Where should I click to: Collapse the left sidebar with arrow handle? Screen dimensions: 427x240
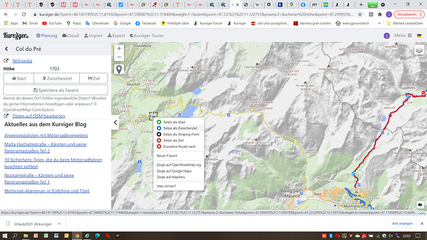[x=115, y=122]
